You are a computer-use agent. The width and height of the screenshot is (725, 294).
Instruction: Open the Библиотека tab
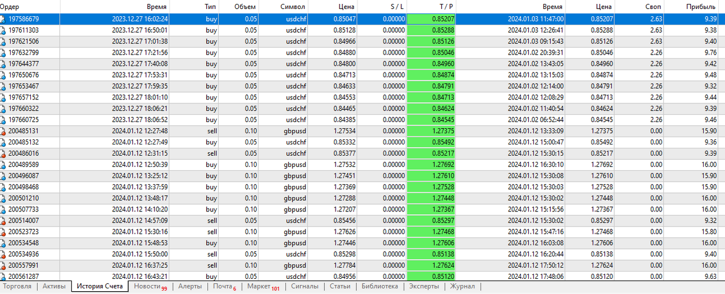point(380,287)
